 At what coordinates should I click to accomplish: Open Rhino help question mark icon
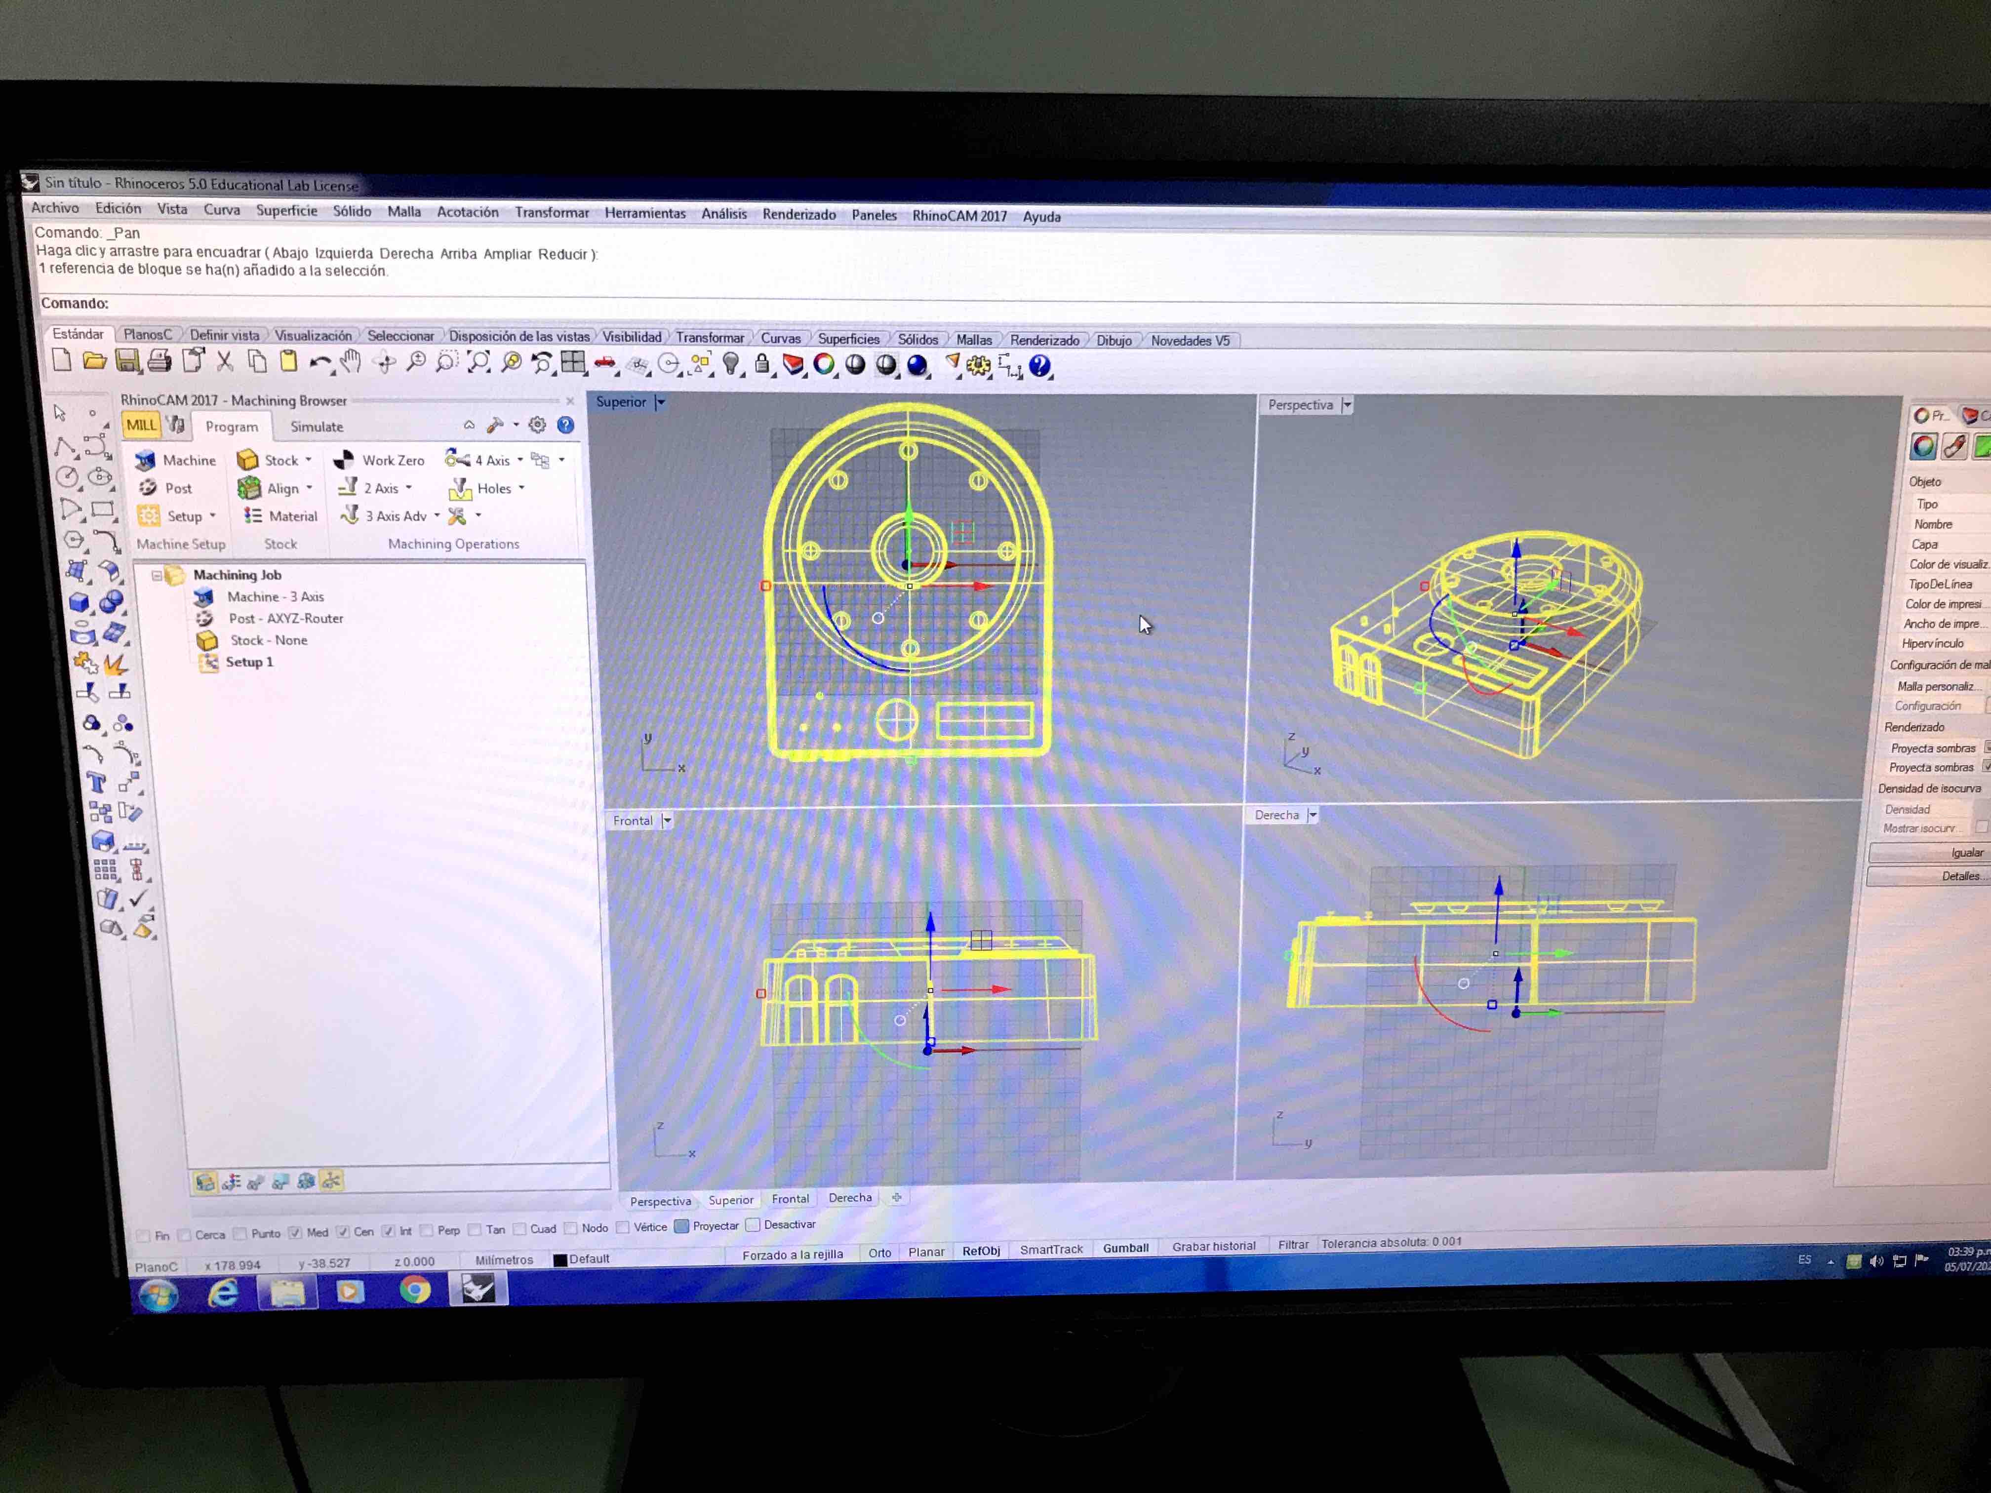tap(1039, 366)
